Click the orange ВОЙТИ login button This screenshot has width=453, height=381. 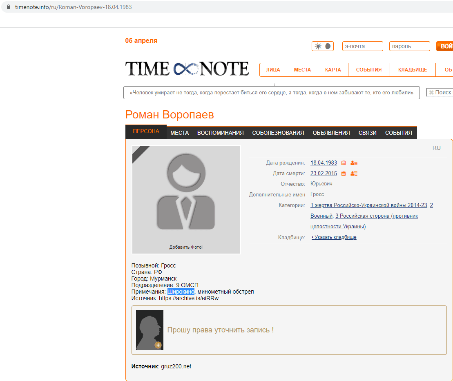(x=444, y=46)
